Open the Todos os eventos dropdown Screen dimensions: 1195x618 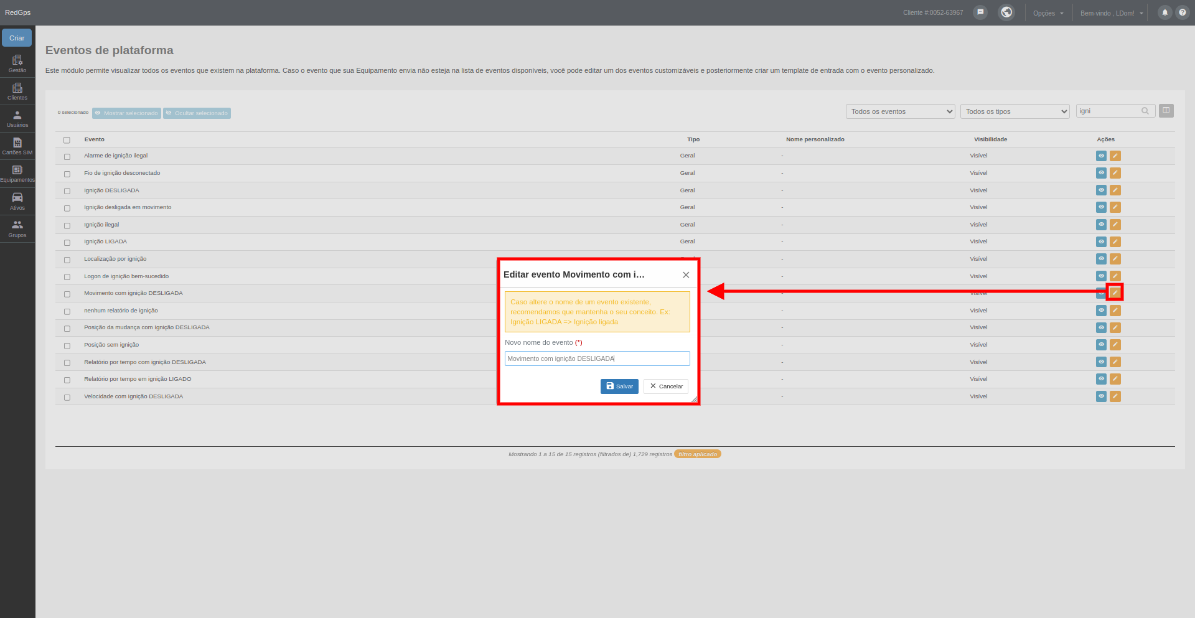(x=900, y=111)
